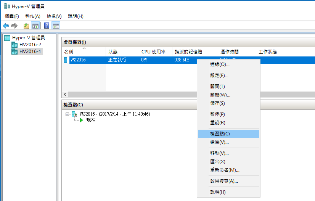Click the 928 MB memory cell

click(182, 60)
